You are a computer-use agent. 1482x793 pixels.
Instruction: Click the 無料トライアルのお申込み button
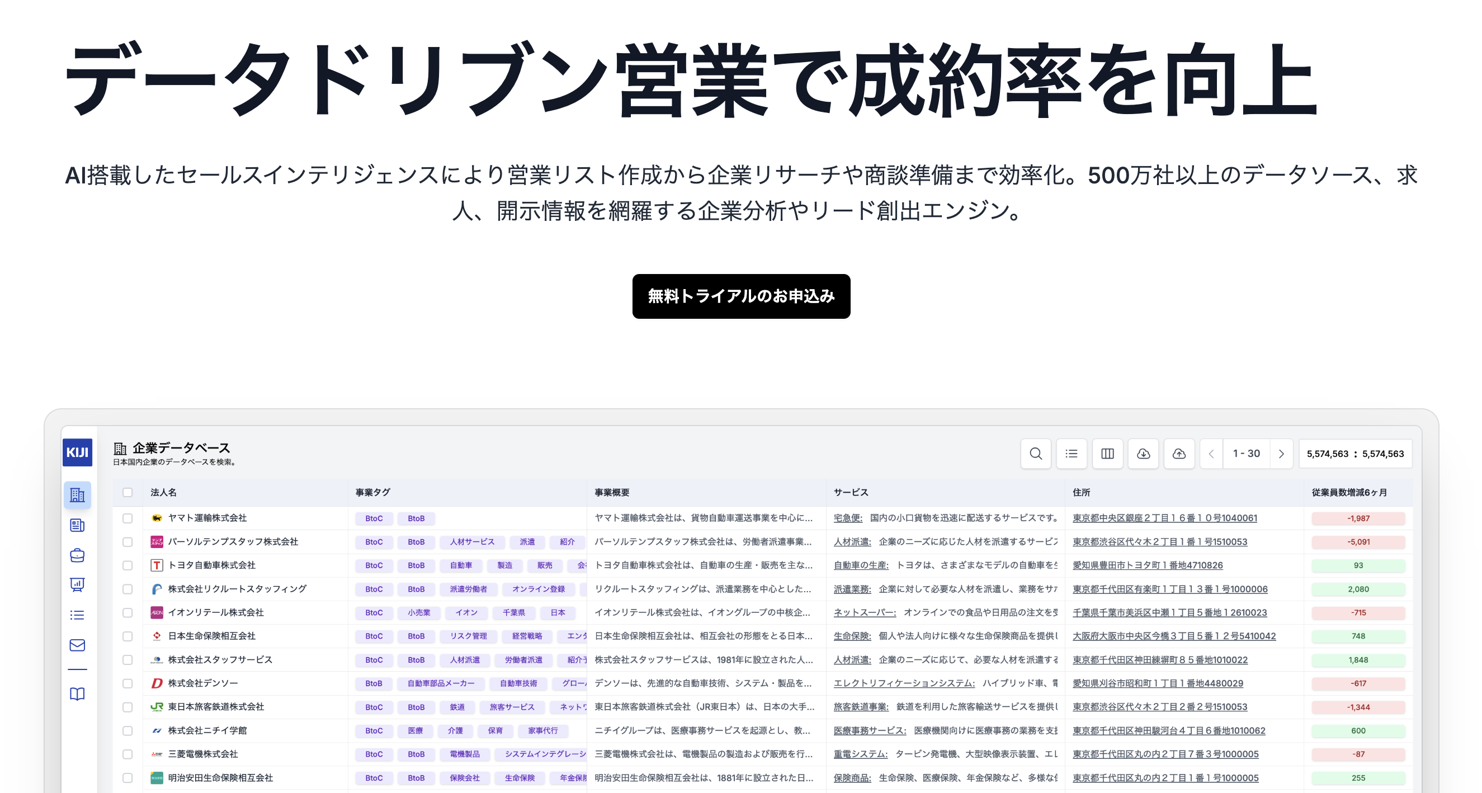tap(741, 296)
